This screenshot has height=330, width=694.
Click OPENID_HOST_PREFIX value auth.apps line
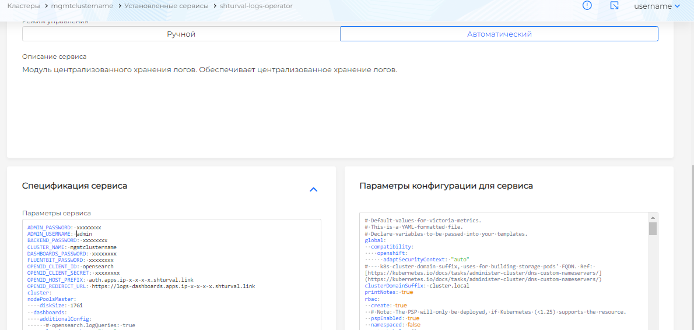[x=111, y=280]
